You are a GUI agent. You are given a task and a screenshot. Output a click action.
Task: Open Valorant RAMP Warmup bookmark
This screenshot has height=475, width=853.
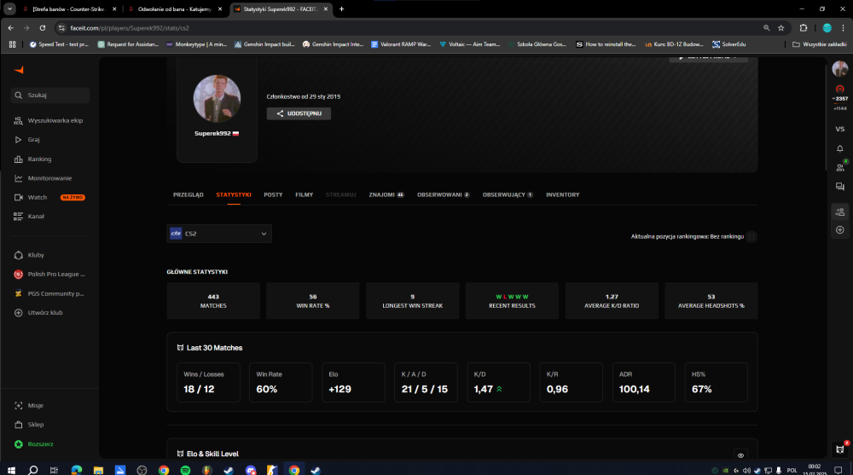(401, 44)
